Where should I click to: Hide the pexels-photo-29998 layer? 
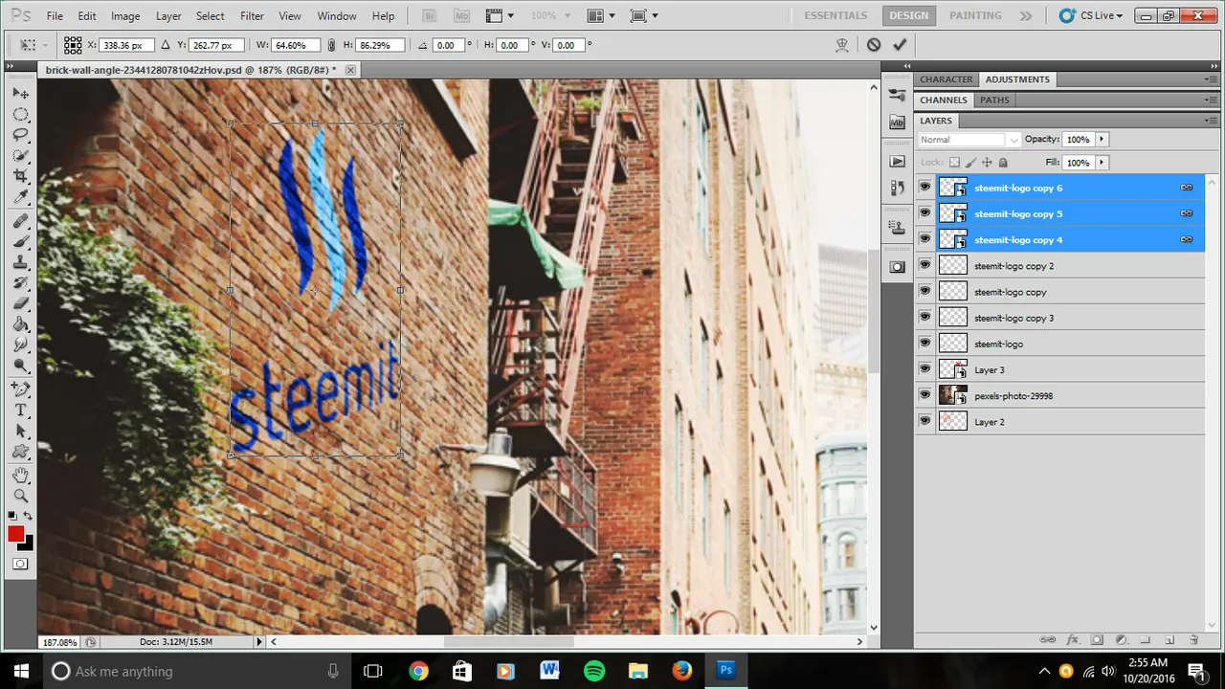click(924, 395)
